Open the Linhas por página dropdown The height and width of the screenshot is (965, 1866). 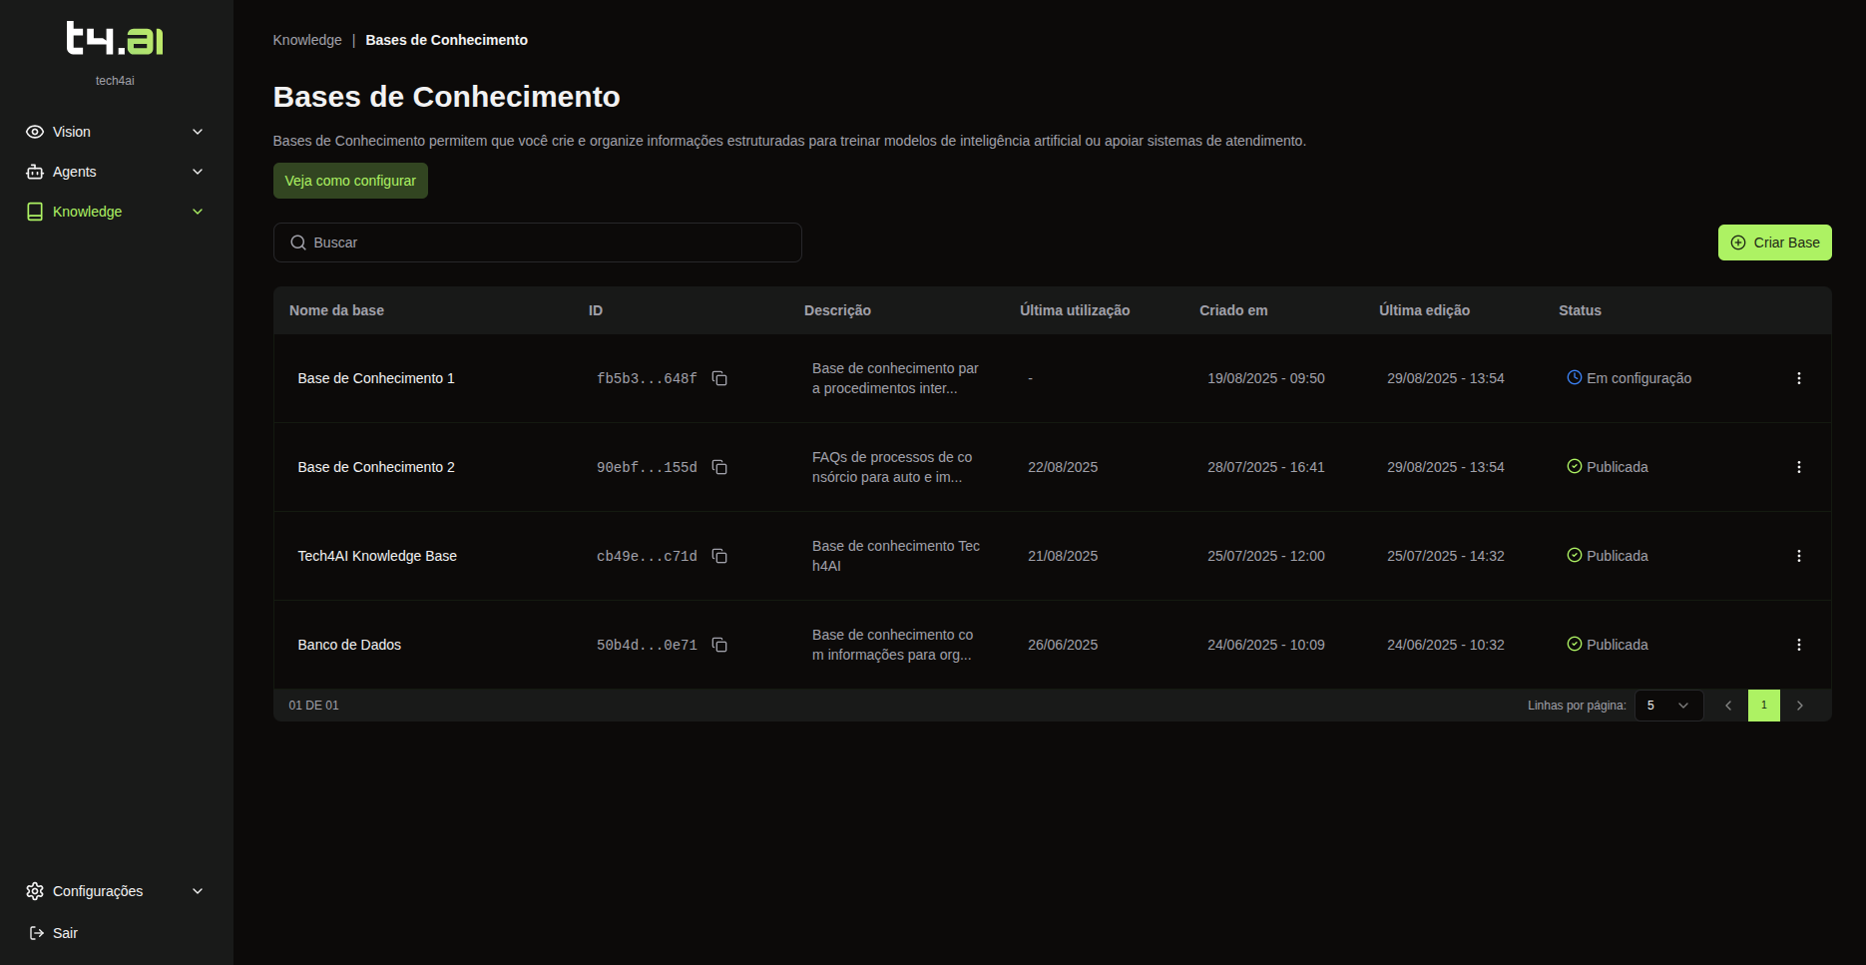[1667, 705]
